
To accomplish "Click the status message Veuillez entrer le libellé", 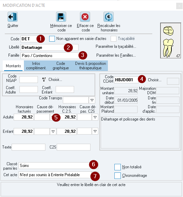I will [x=91, y=185].
